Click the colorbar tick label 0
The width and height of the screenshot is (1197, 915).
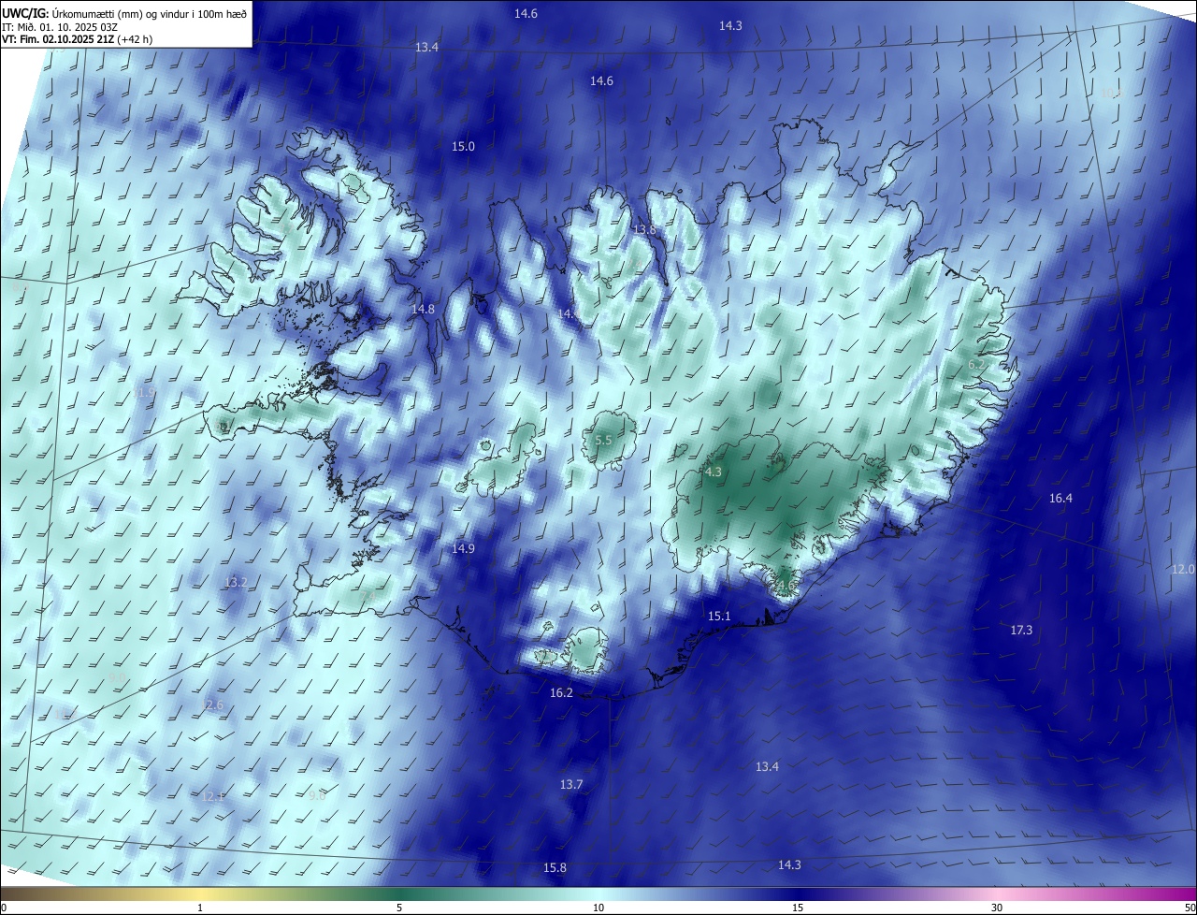click(4, 908)
